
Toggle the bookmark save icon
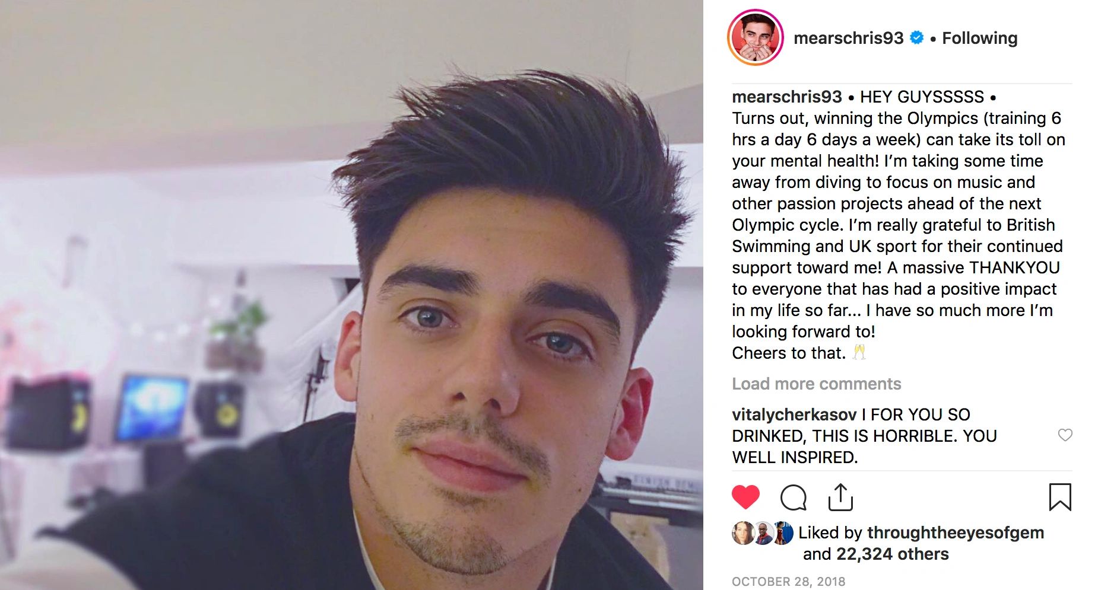tap(1060, 497)
